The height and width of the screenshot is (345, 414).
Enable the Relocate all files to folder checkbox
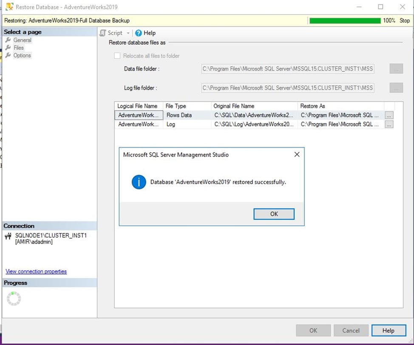pyautogui.click(x=117, y=56)
